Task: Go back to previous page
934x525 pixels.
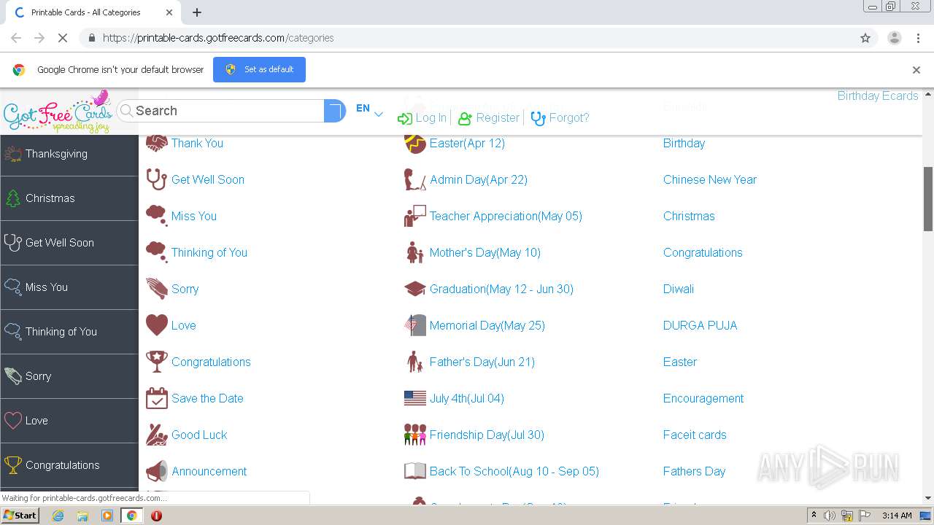Action: tap(16, 38)
